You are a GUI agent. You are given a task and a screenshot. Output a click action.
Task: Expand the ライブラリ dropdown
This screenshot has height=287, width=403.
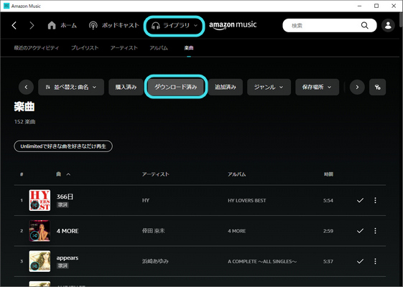tap(175, 26)
